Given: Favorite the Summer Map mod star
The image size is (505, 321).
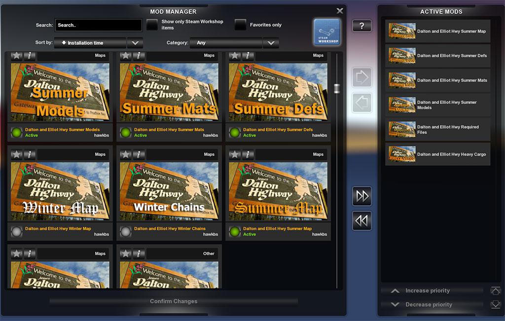Looking at the screenshot, I should (x=235, y=154).
